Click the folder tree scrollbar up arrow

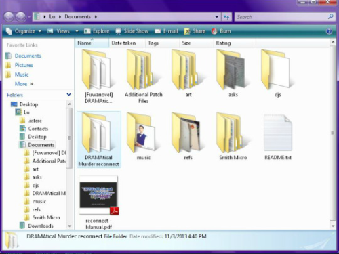tap(69, 104)
